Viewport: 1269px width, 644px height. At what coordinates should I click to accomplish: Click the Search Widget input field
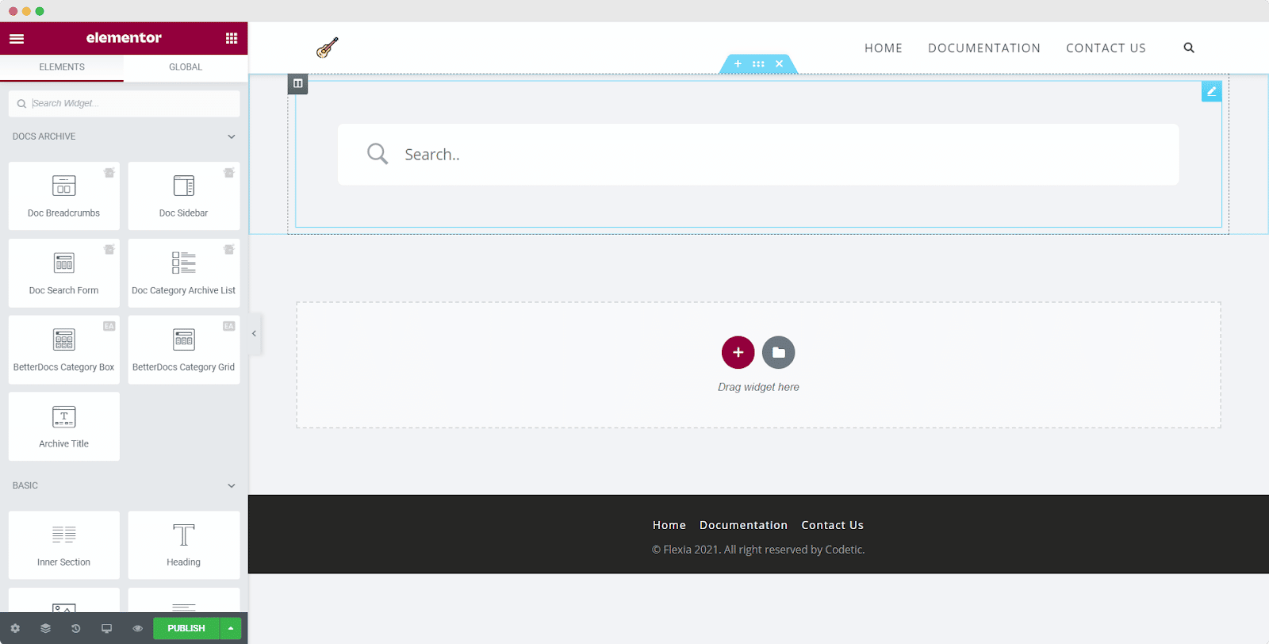point(125,104)
